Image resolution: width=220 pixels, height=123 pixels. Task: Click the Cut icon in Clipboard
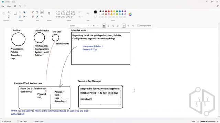tap(9, 12)
